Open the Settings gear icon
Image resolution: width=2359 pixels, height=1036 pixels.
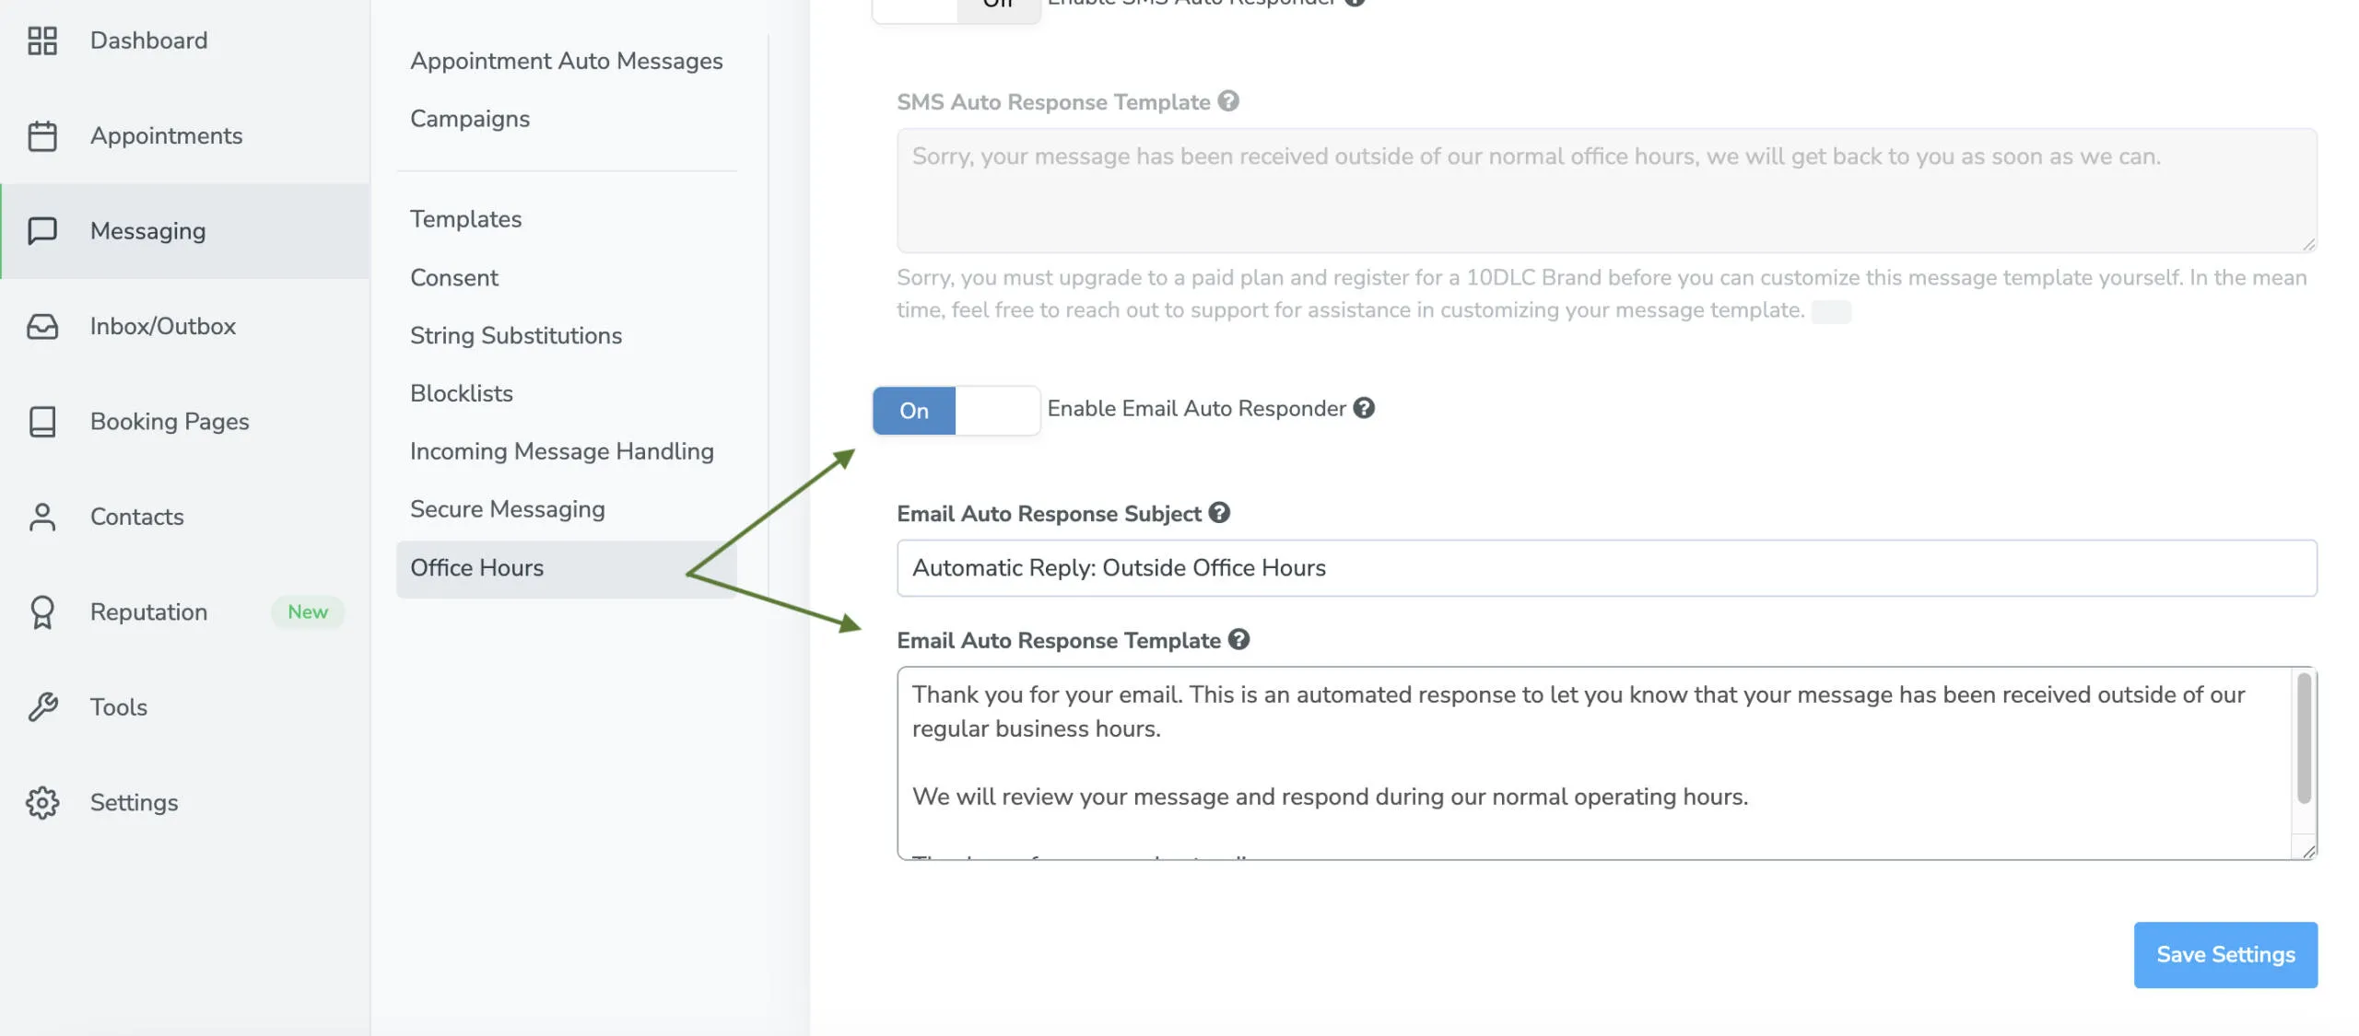tap(42, 802)
